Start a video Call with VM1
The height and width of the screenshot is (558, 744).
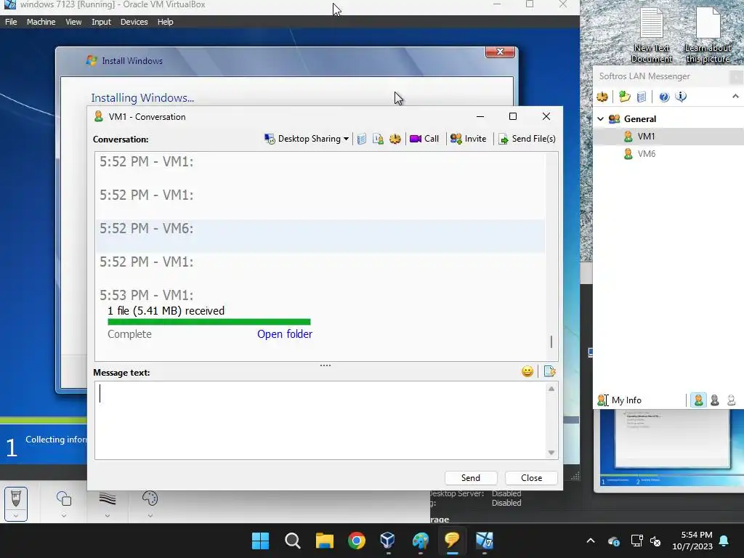click(424, 139)
